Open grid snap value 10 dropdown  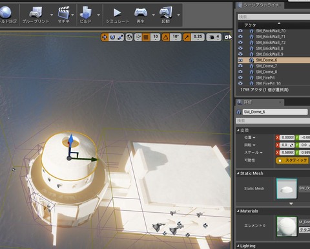tap(156, 38)
